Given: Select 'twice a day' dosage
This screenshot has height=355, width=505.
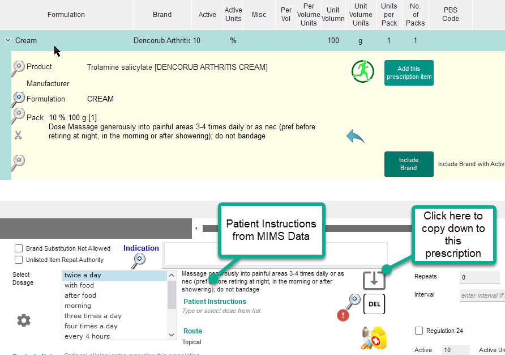Looking at the screenshot, I should 114,275.
